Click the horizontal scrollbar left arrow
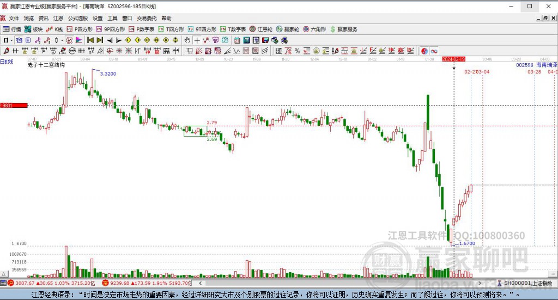The image size is (558, 300). click(x=201, y=283)
